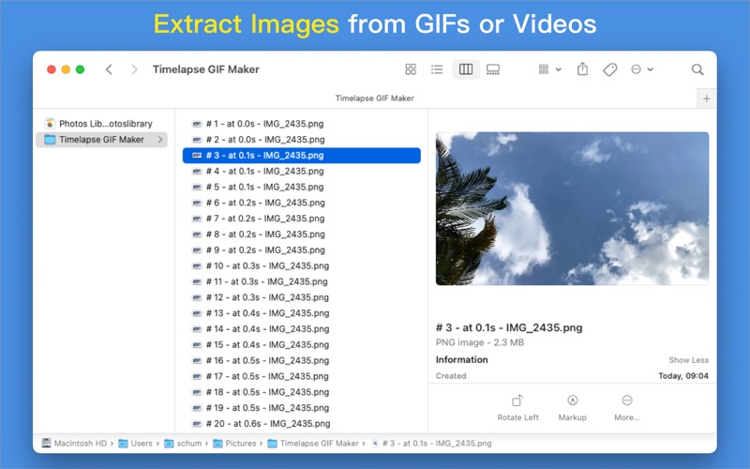Select file # 16 - at 0.5s - IMG_2435.png
The width and height of the screenshot is (750, 469).
[301, 360]
